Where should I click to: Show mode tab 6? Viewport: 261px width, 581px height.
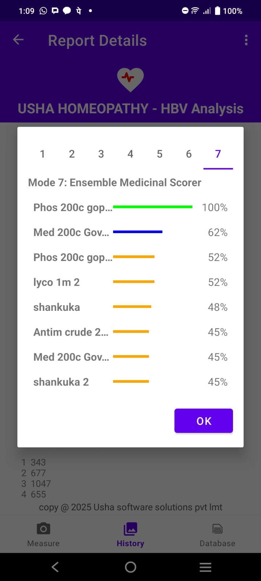[x=189, y=154]
